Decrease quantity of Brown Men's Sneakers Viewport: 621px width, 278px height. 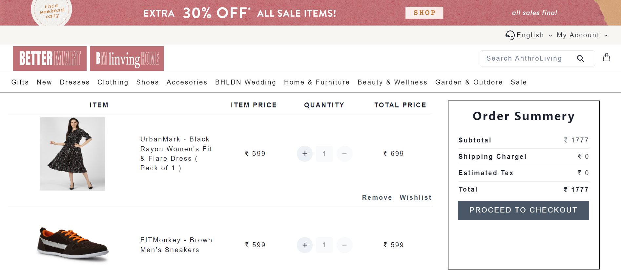pyautogui.click(x=344, y=245)
